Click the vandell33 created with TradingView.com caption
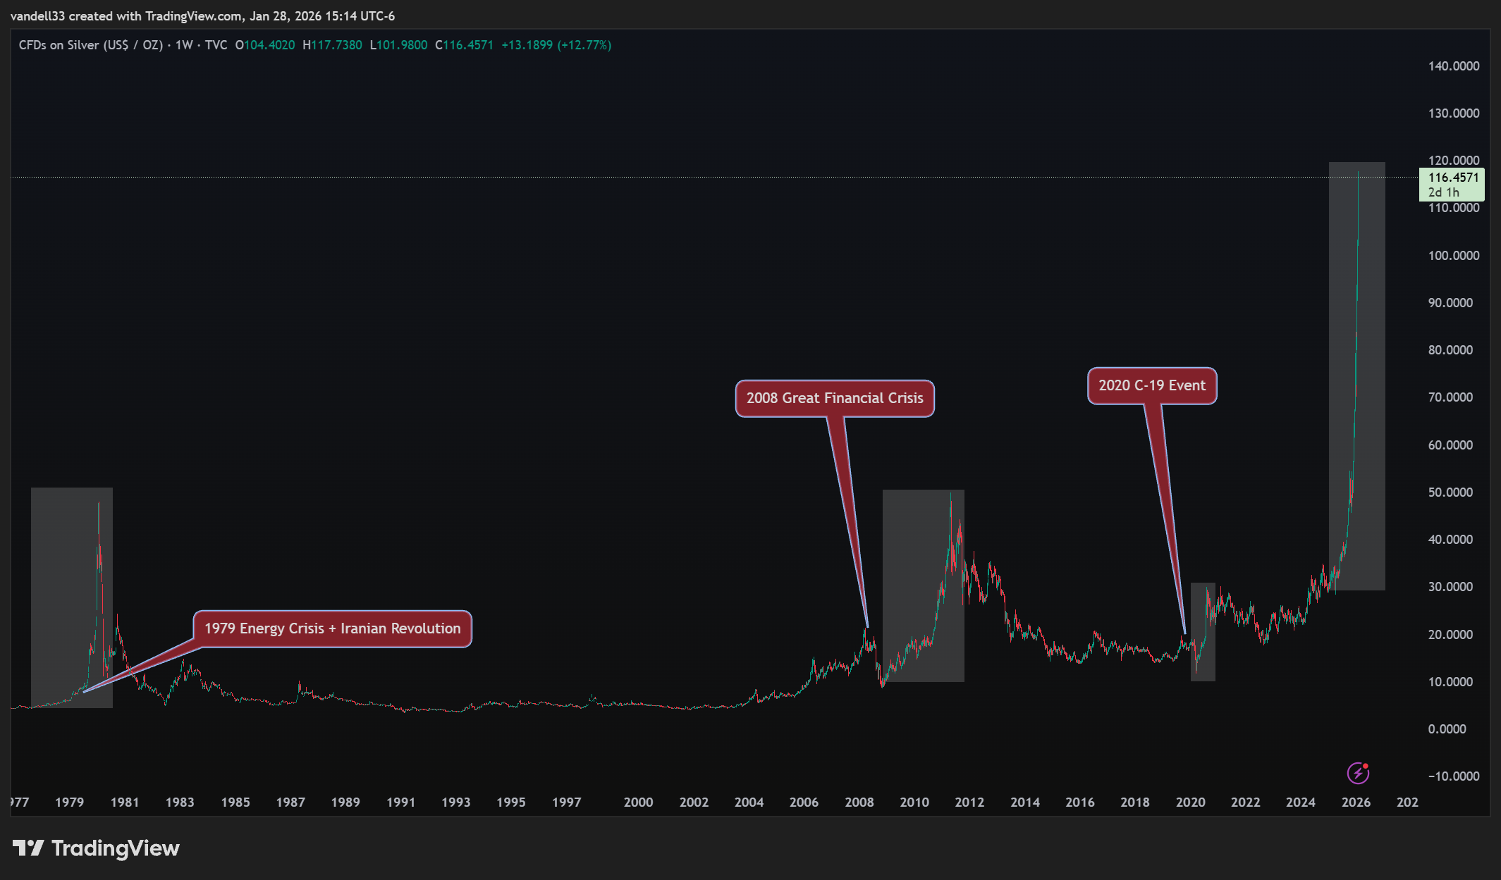The height and width of the screenshot is (880, 1501). (x=202, y=16)
